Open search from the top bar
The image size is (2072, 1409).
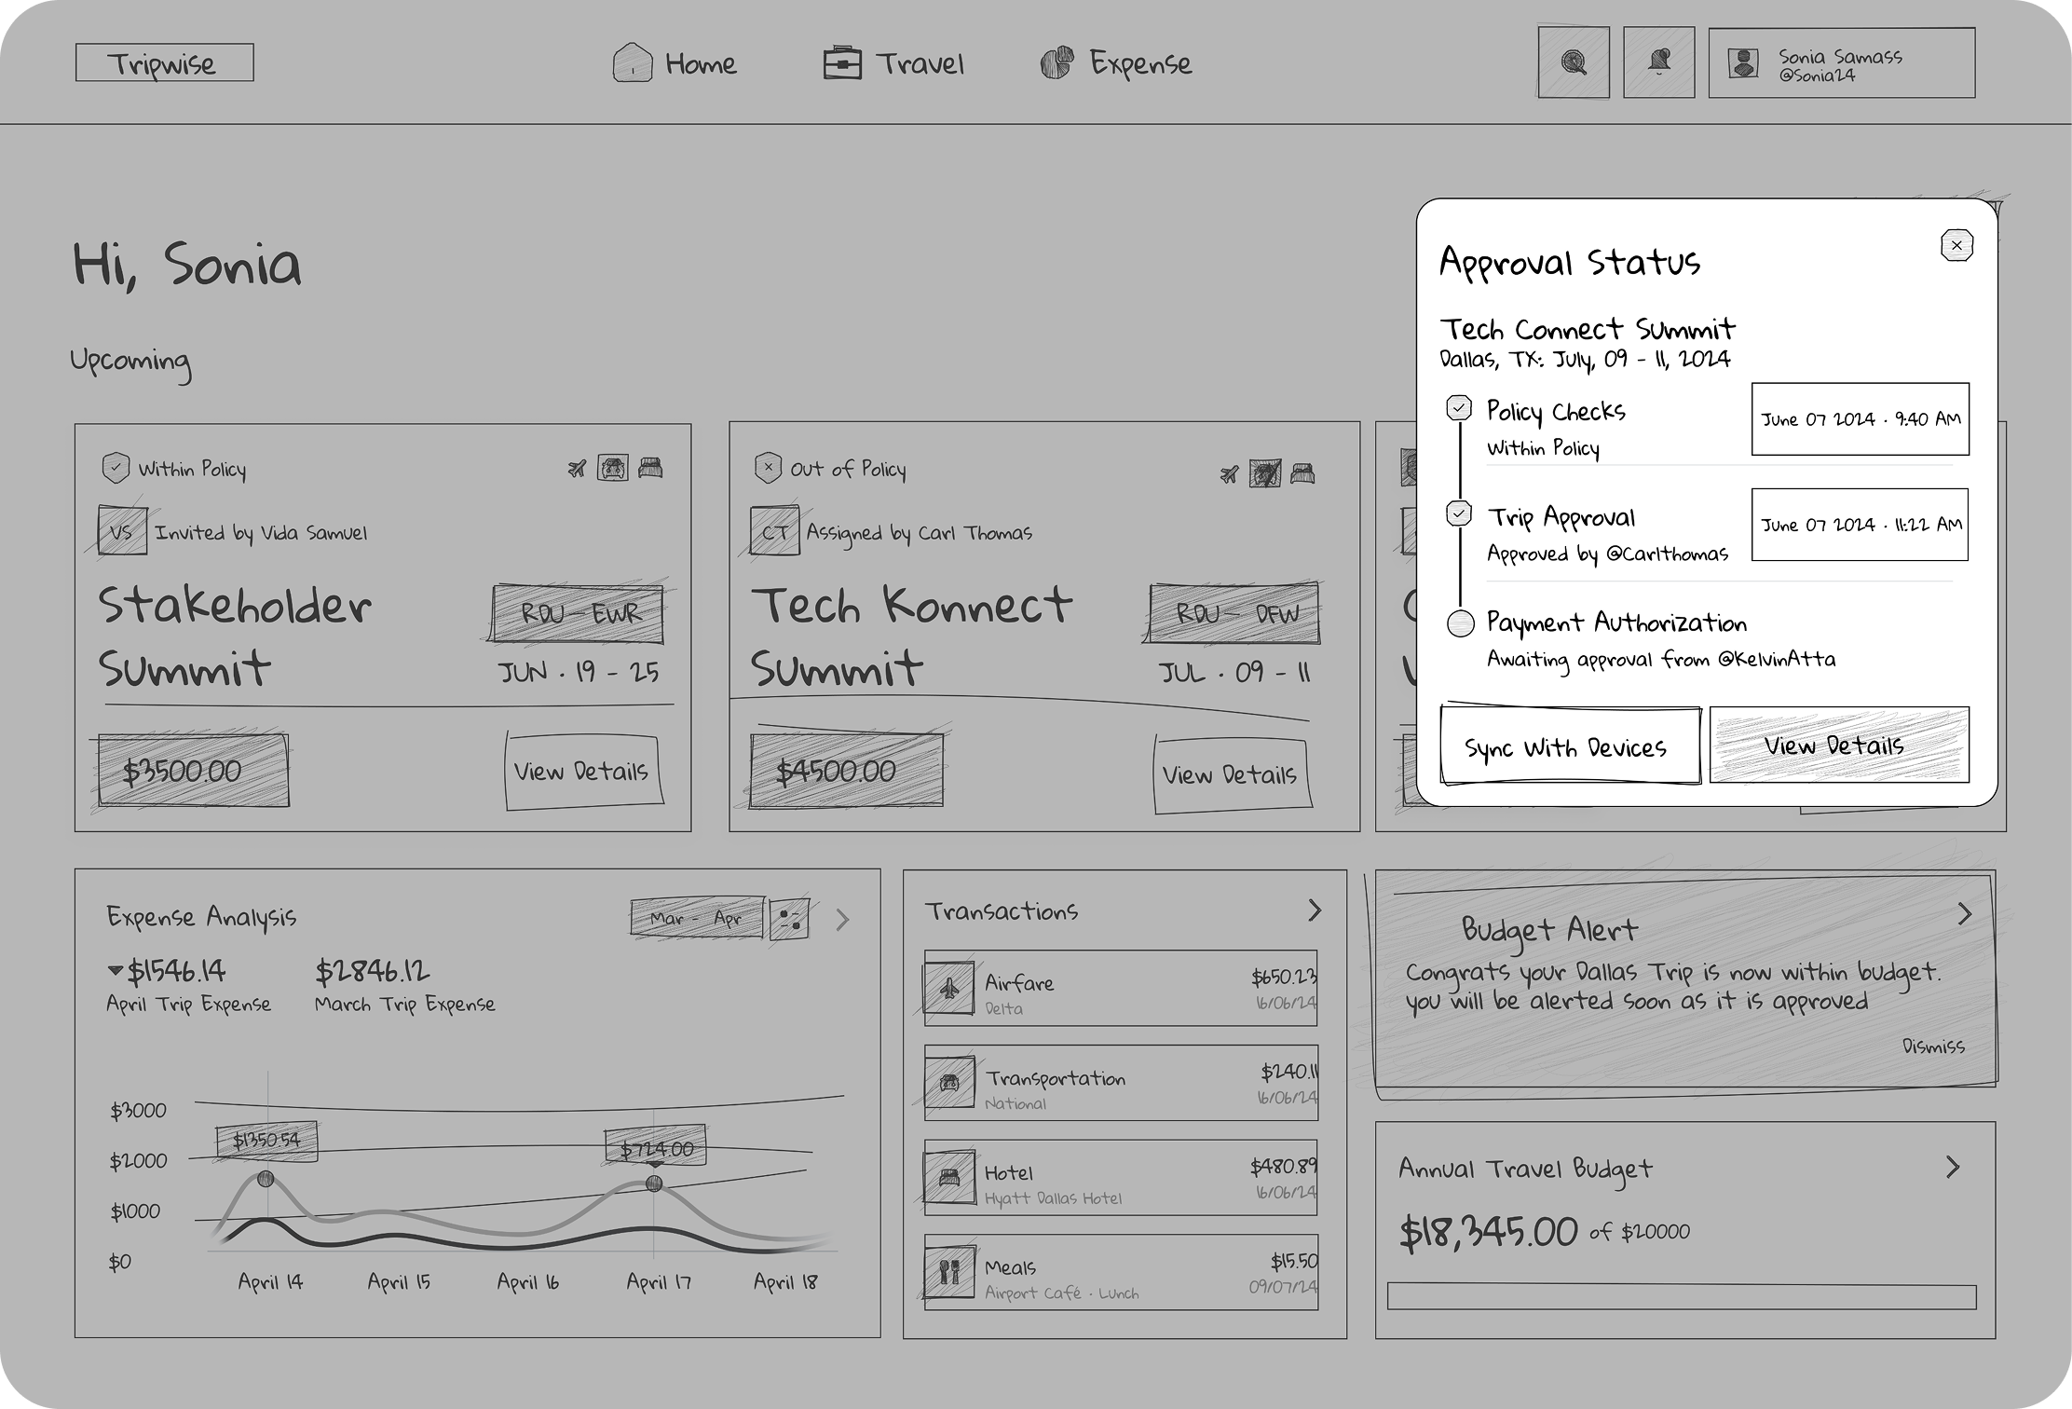(x=1573, y=62)
